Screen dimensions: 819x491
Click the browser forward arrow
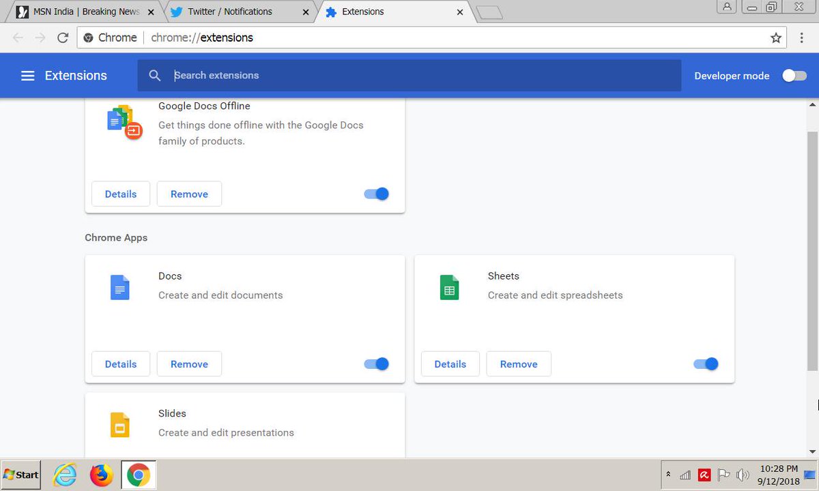point(40,38)
